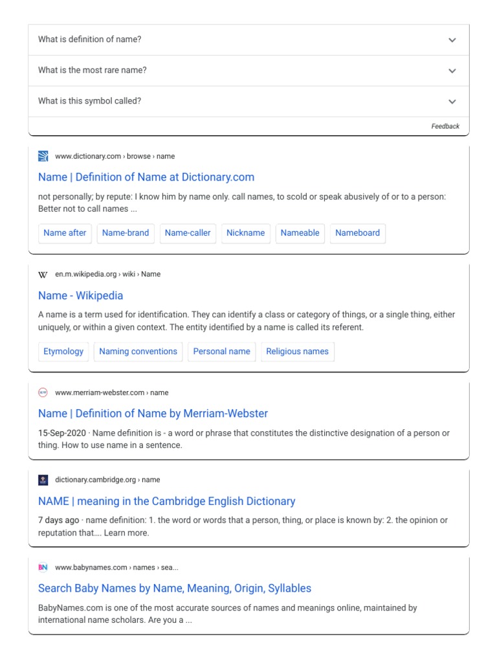Click the BabyNames BN favicon
Image resolution: width=497 pixels, height=663 pixels.
click(43, 568)
